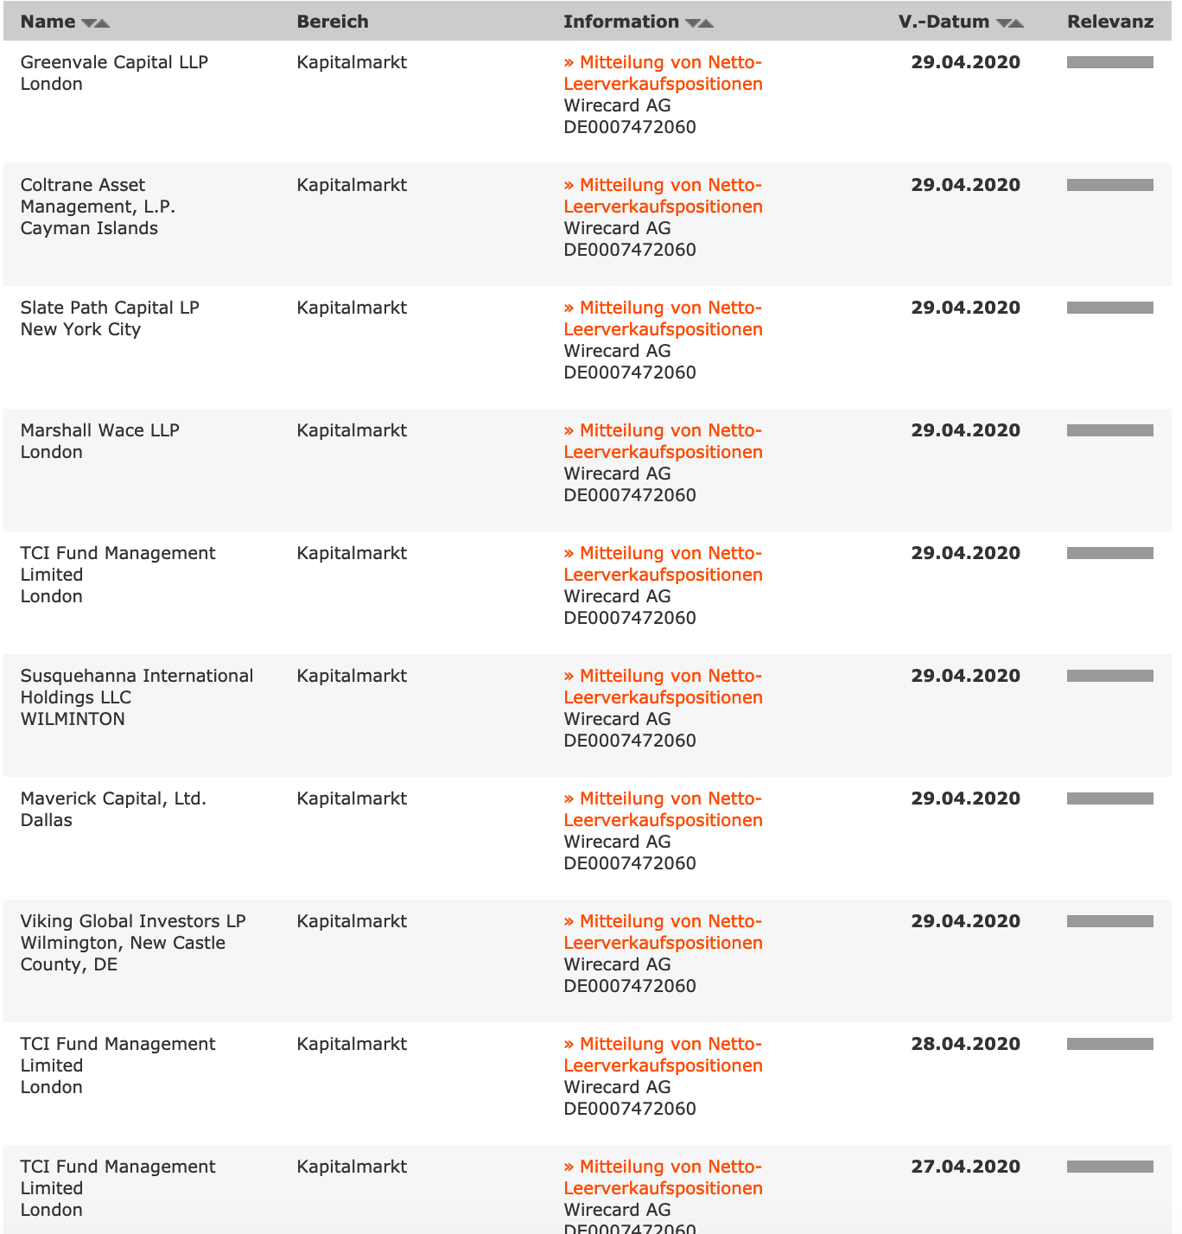Open Slate Path Capital's Netto-Leerverkaufspositionen link
This screenshot has height=1234, width=1182.
663,318
